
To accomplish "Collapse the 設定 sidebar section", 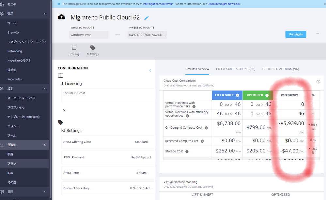I will [x=44, y=89].
